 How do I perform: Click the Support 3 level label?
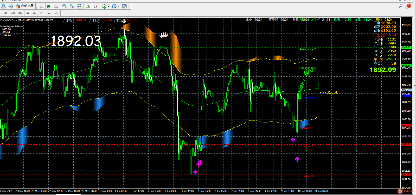(x=308, y=176)
